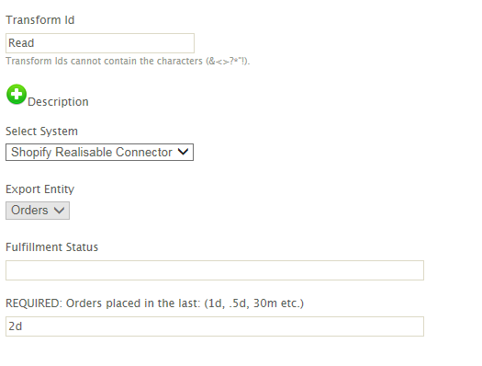This screenshot has width=482, height=366.
Task: Click the Transform Id label
Action: (40, 20)
